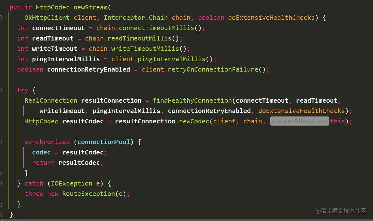Click resultCodec in the return statement
Viewport: 373px width, 221px height.
click(79, 163)
